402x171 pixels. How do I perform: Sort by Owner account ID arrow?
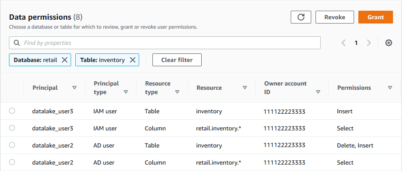click(318, 92)
